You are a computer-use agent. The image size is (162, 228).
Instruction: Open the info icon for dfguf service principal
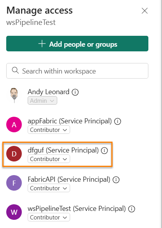click(x=104, y=151)
